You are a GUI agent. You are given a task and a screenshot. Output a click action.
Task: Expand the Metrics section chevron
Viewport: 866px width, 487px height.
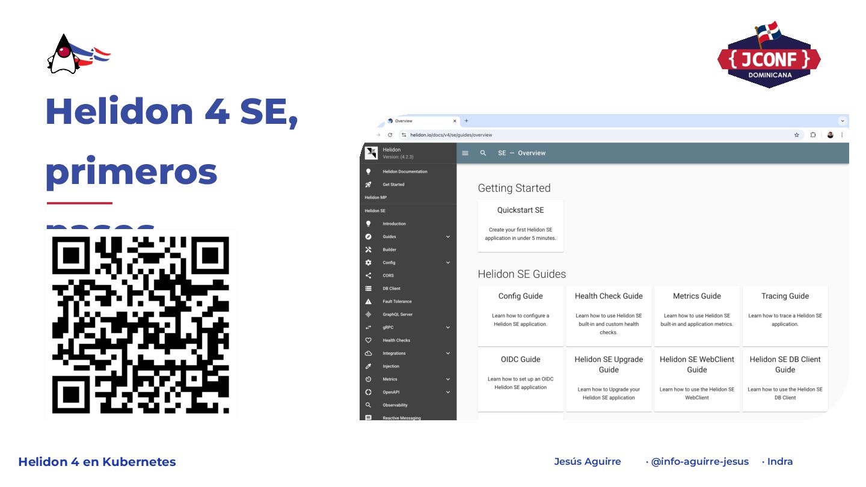click(x=448, y=379)
